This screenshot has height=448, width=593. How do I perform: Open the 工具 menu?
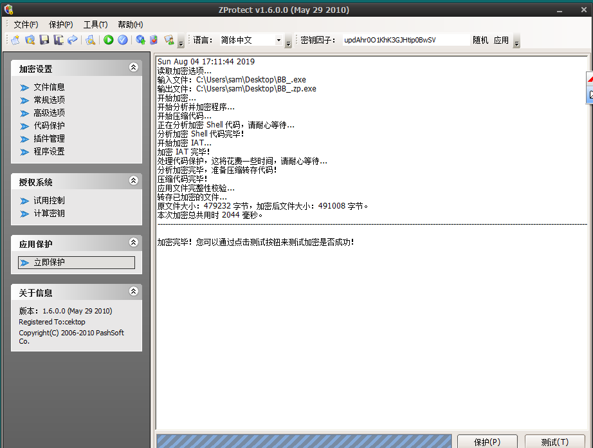(x=94, y=24)
